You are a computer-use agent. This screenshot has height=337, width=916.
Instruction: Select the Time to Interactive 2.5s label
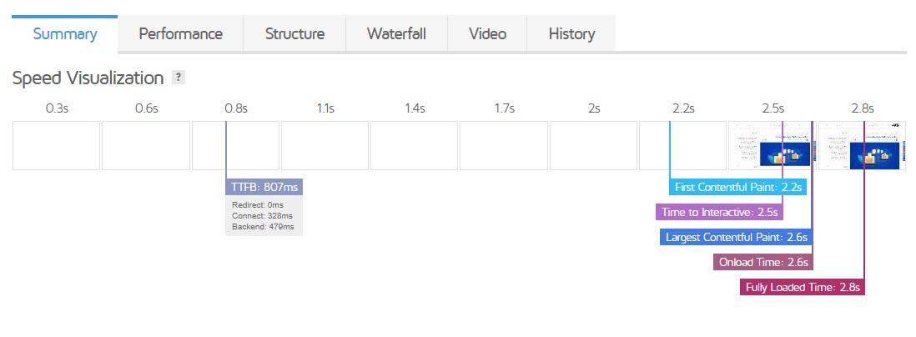click(x=719, y=212)
